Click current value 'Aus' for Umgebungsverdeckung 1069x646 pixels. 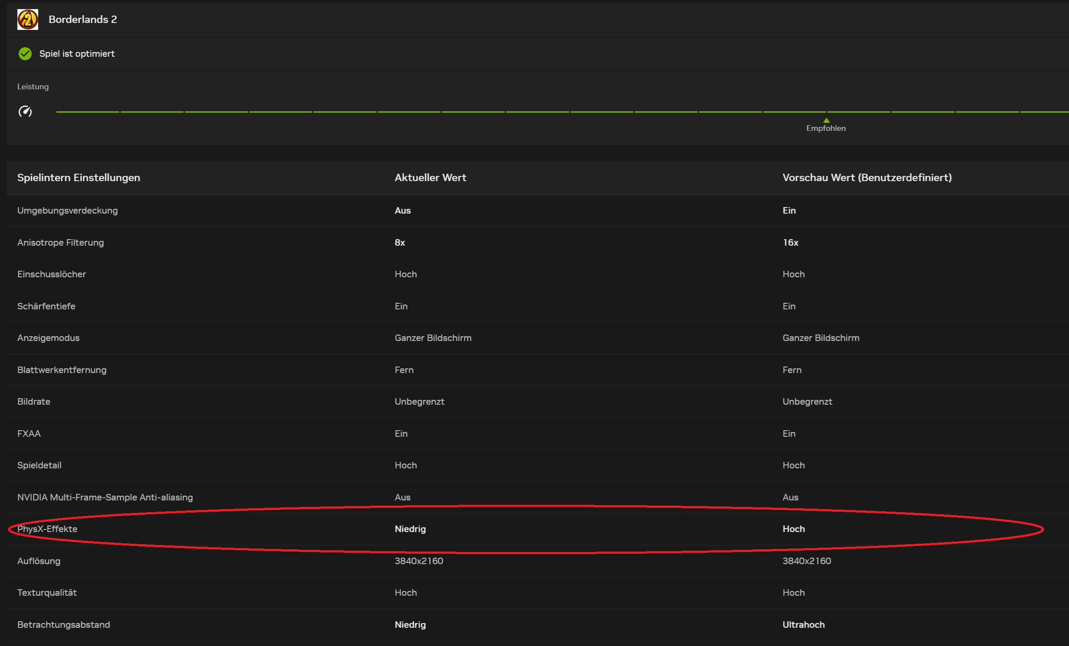[x=403, y=211]
